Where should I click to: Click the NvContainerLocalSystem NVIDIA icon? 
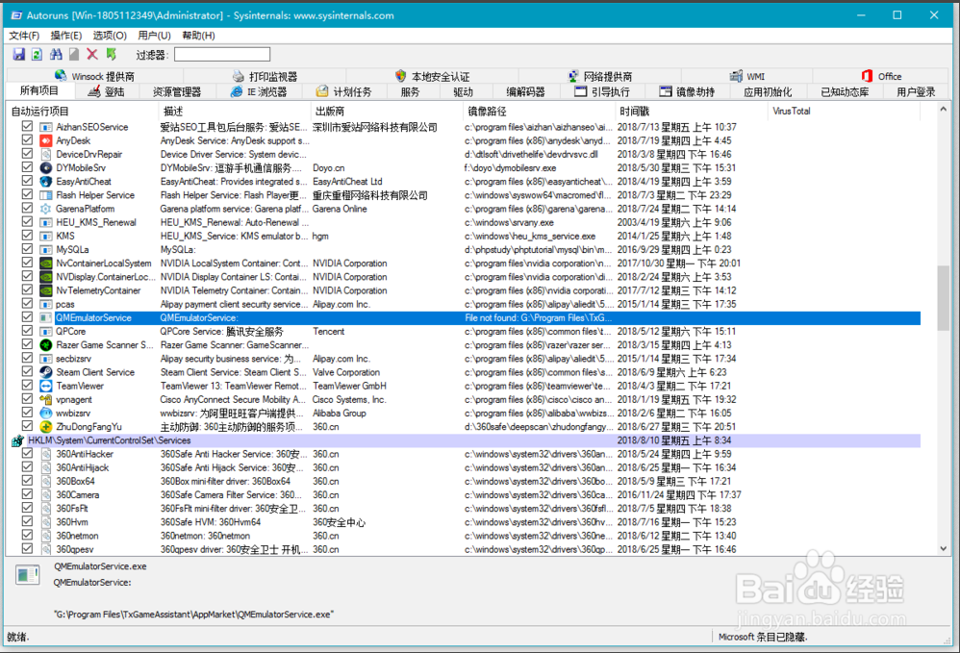(x=46, y=264)
